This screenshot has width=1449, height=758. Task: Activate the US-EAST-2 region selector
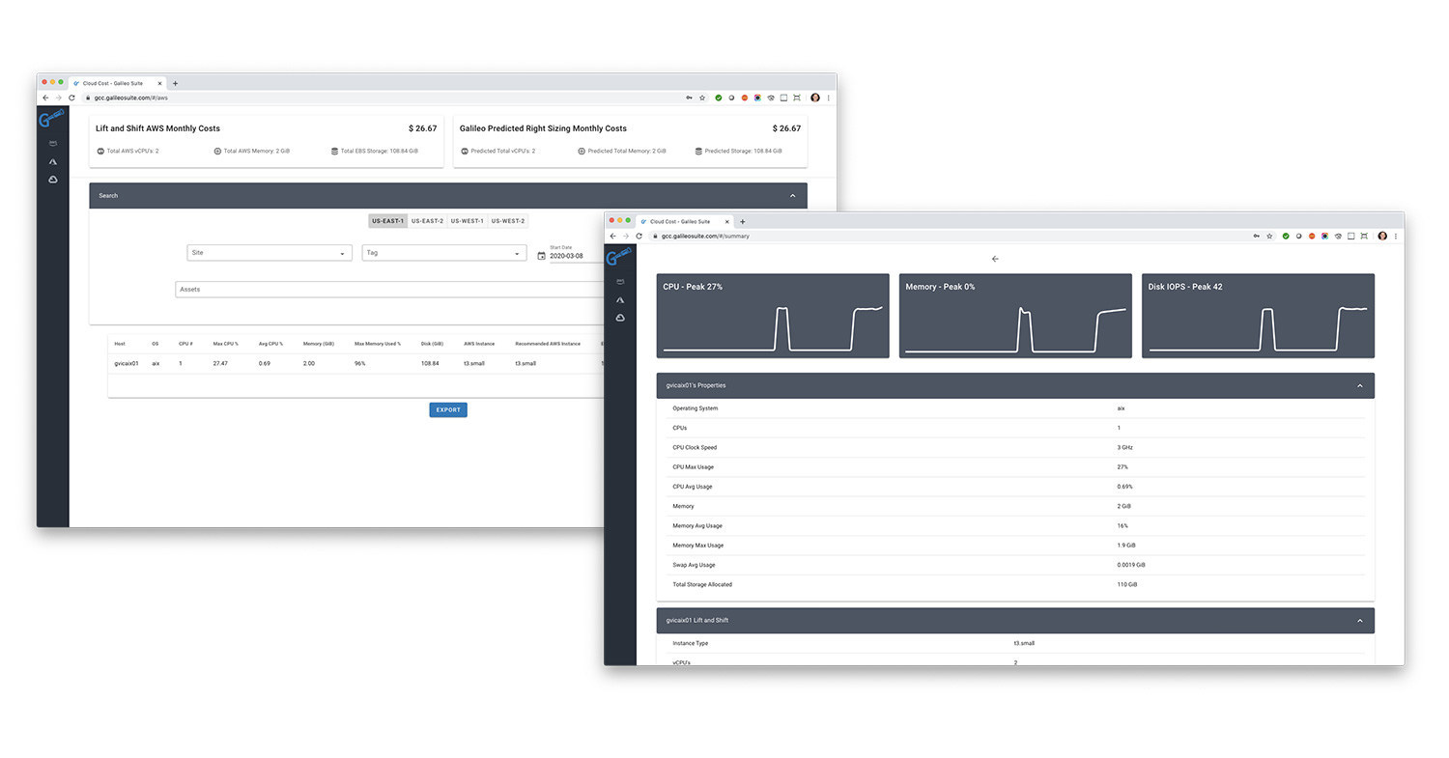[x=427, y=220]
